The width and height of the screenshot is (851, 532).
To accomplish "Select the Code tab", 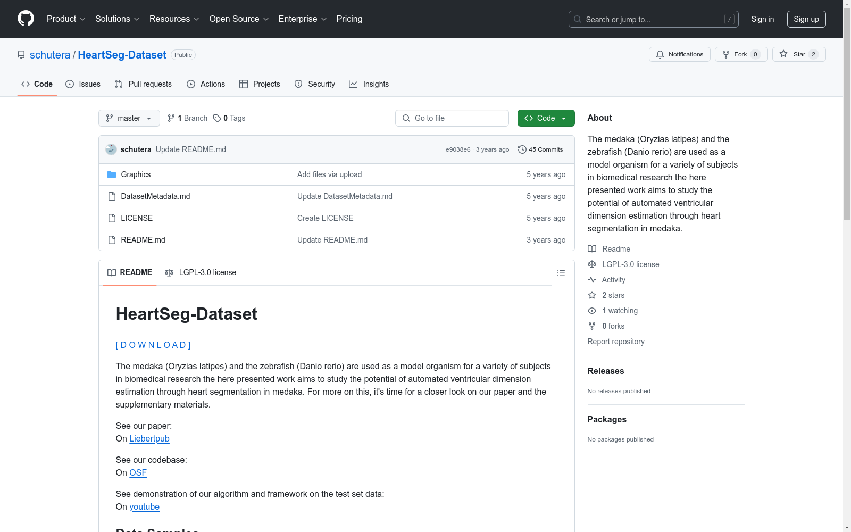I will point(37,84).
